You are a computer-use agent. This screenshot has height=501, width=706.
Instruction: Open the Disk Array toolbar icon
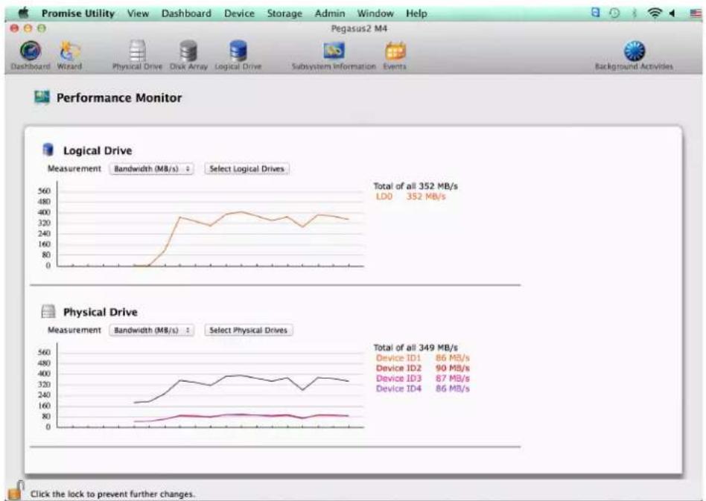(x=188, y=51)
